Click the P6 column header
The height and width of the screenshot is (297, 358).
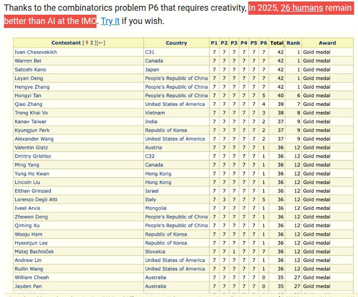tap(263, 43)
